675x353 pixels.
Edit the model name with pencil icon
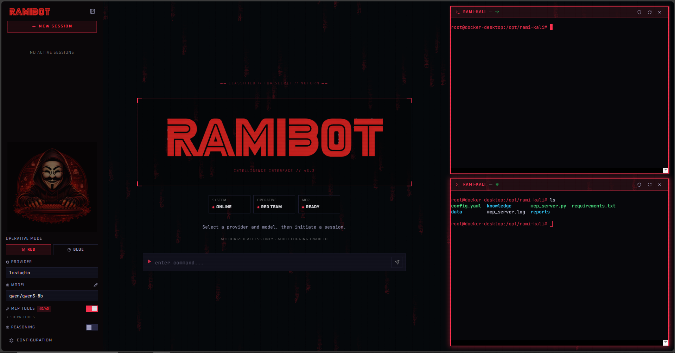pyautogui.click(x=96, y=285)
